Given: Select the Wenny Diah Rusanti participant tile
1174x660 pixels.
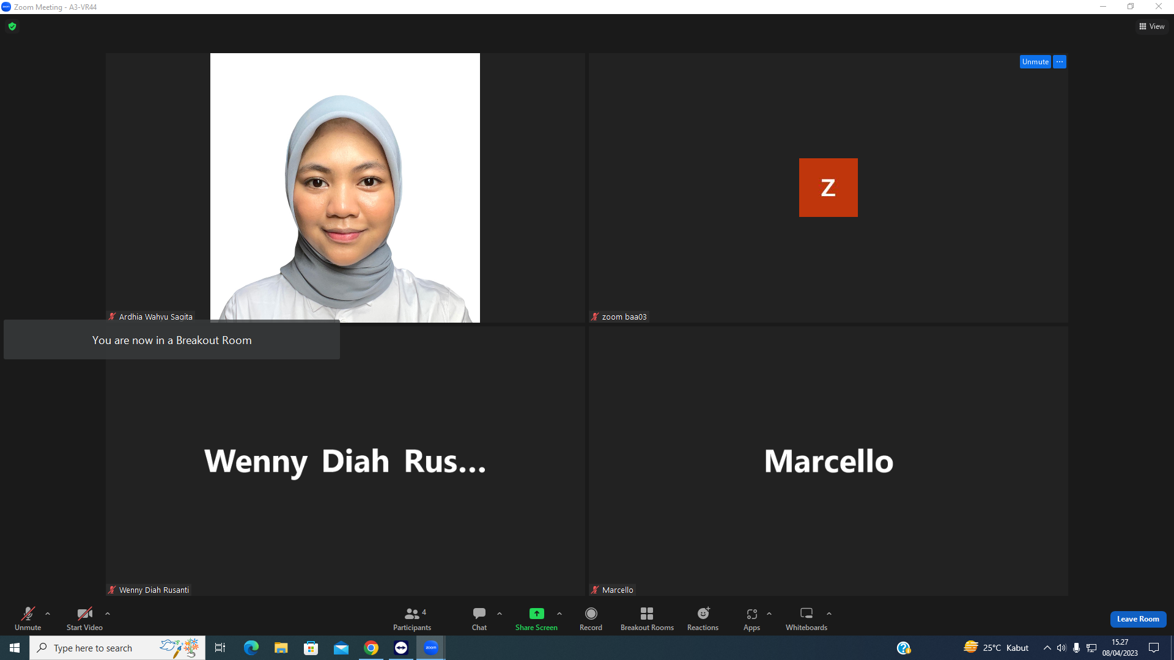Looking at the screenshot, I should pyautogui.click(x=345, y=461).
